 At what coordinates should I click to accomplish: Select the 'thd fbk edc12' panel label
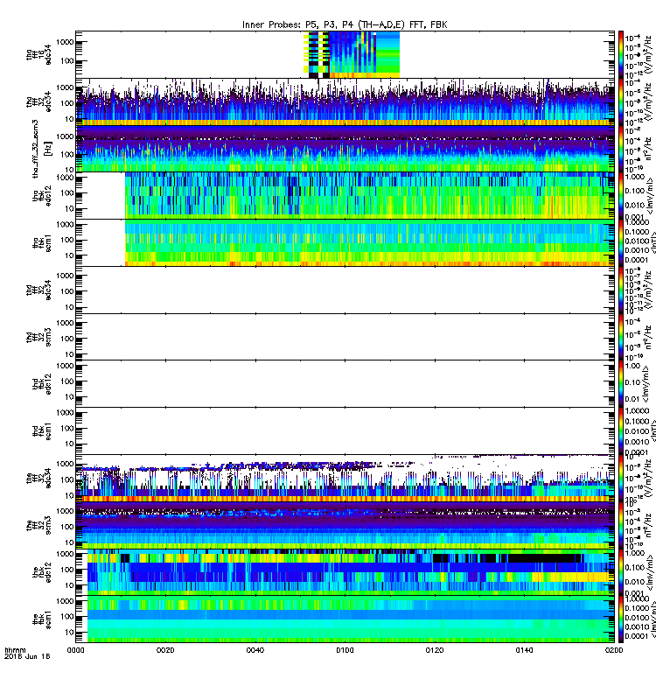(41, 384)
